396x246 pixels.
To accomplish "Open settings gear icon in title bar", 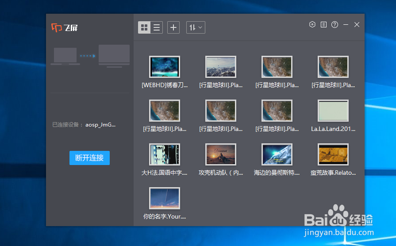I will [312, 24].
